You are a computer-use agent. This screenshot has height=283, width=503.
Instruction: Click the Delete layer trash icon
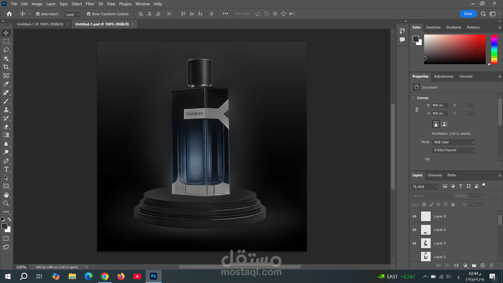coord(491,265)
